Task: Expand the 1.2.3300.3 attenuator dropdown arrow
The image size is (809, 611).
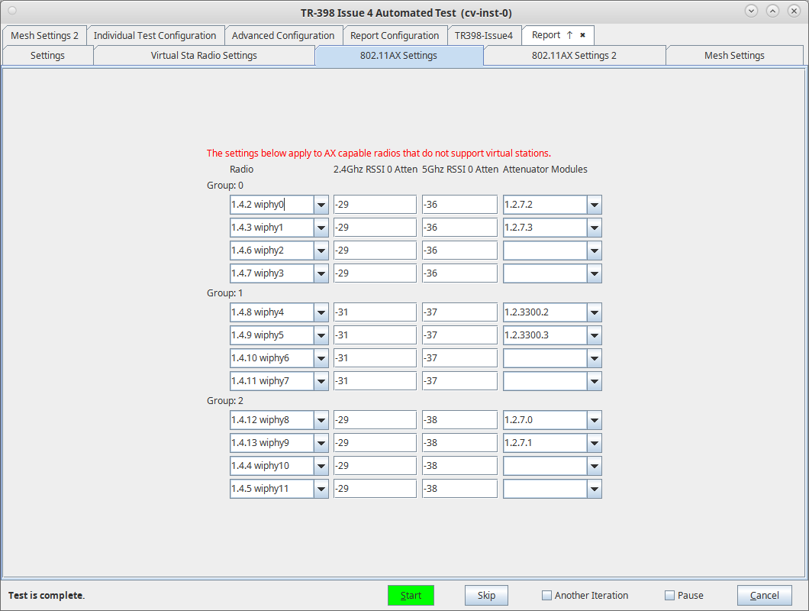Action: point(595,335)
